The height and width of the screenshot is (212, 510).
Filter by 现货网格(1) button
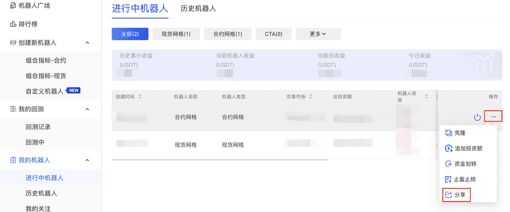coord(176,34)
